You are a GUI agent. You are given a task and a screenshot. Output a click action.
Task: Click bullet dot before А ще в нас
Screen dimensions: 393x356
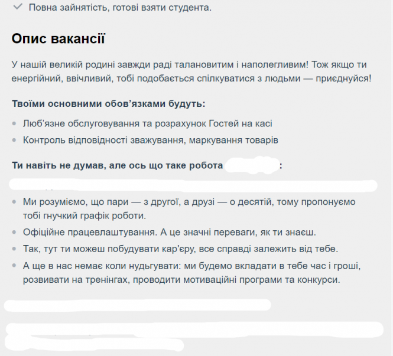pos(15,266)
